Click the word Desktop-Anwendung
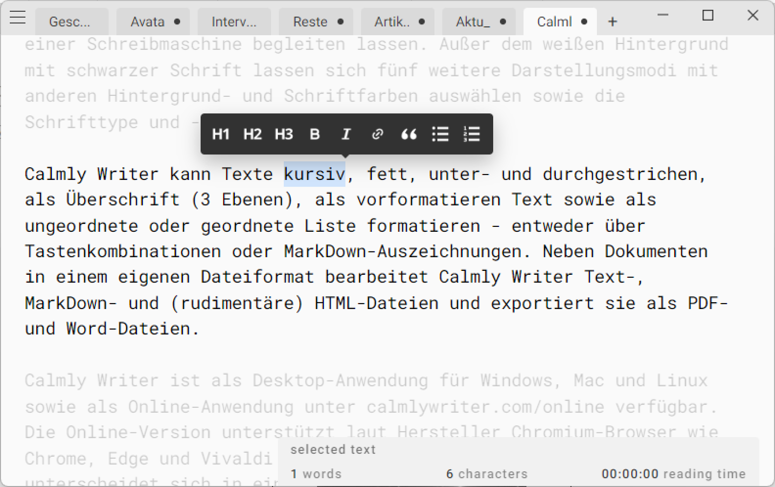775x487 pixels. [x=340, y=380]
